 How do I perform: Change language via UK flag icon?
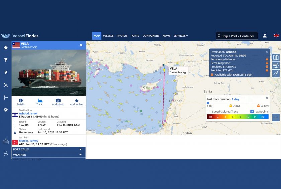pos(276,36)
